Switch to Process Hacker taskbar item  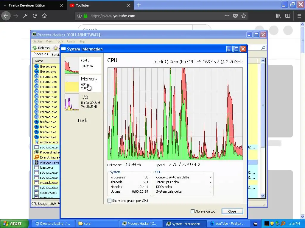141,224
